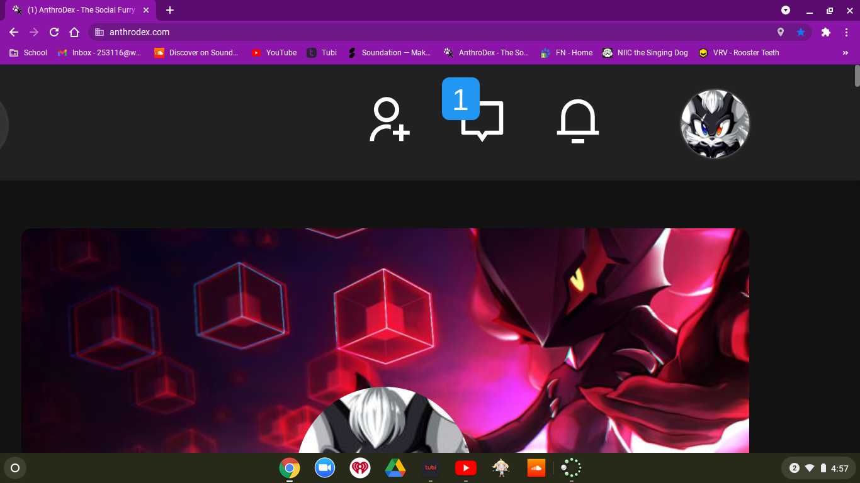
Task: Click the location permission icon
Action: 781,32
